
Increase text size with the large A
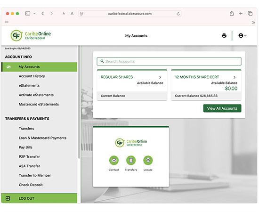pos(72,14)
